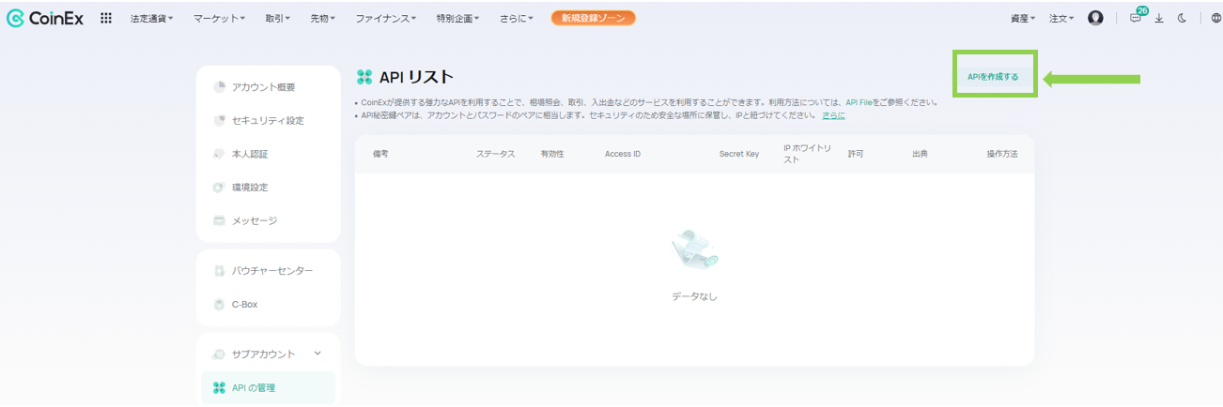Open the API File link

[859, 102]
